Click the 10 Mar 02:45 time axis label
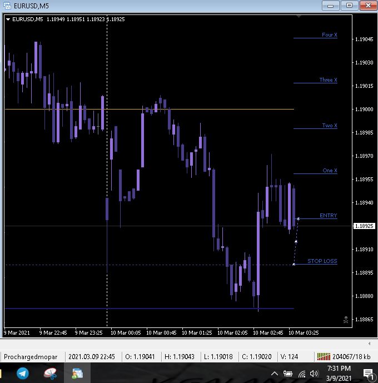Viewport: 378px width, 383px height. tap(268, 332)
